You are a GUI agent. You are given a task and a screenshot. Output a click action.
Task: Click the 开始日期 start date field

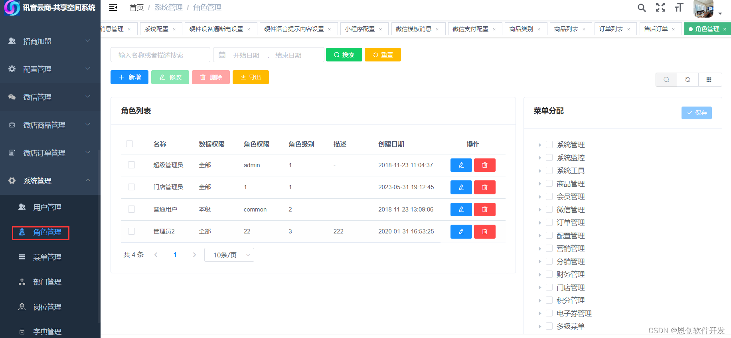[x=246, y=55]
